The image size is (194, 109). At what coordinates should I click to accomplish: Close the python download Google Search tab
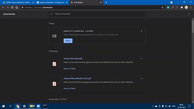[x=67, y=2]
